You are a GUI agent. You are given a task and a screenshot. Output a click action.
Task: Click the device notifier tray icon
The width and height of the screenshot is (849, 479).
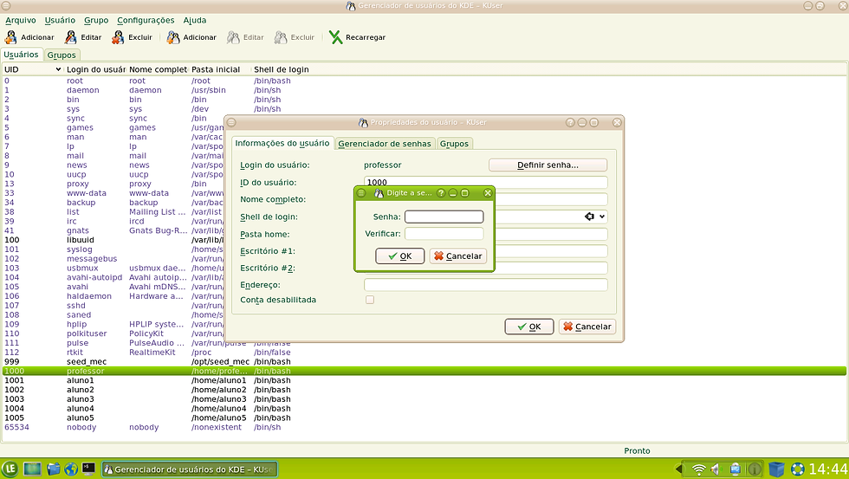click(736, 469)
